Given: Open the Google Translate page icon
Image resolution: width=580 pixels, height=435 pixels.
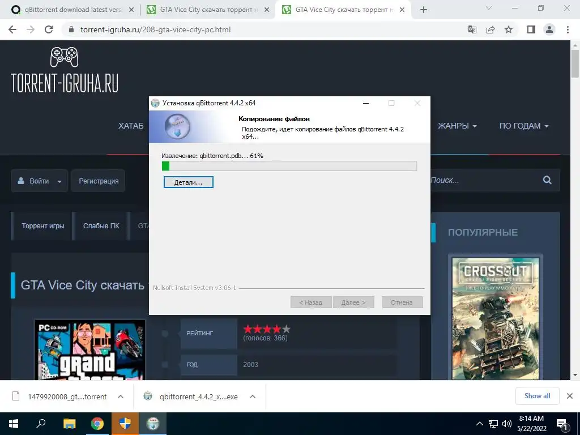Looking at the screenshot, I should 472,29.
